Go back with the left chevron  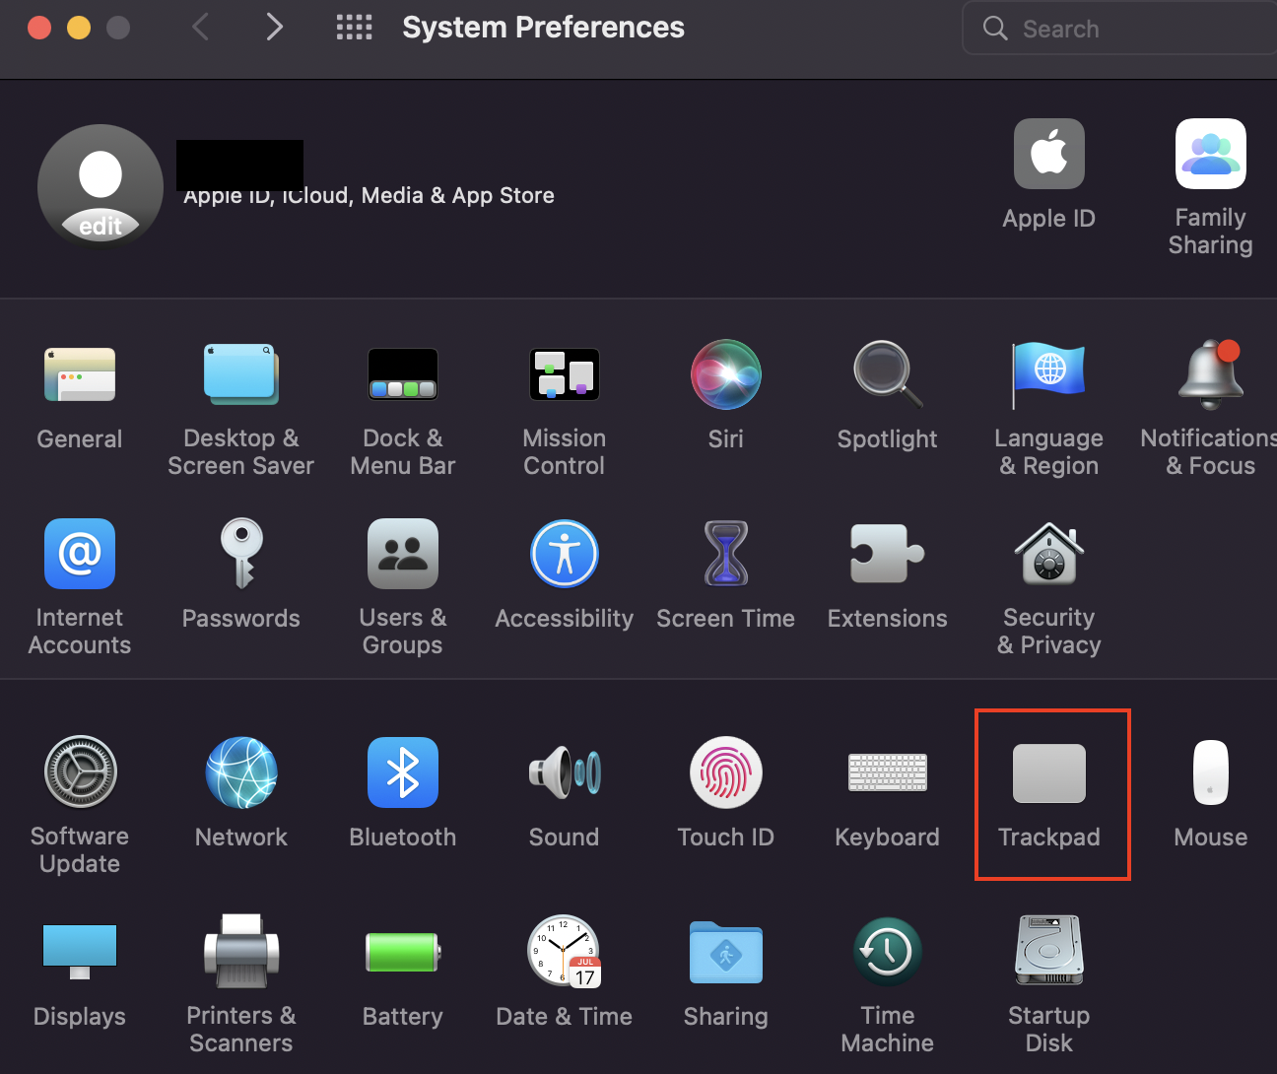coord(200,28)
